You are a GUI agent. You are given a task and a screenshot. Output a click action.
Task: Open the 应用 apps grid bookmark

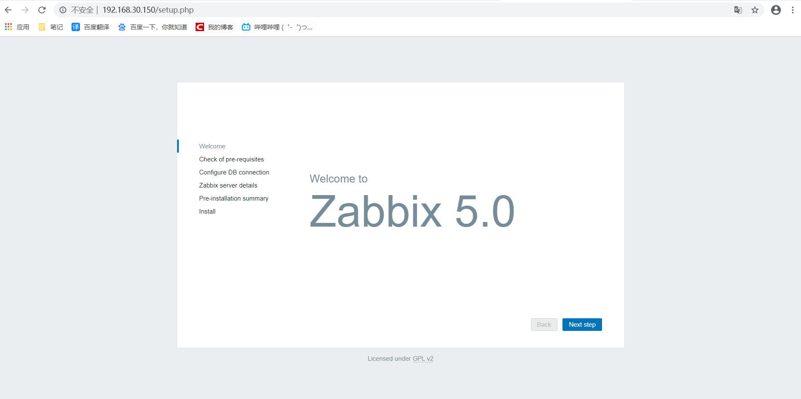click(17, 27)
